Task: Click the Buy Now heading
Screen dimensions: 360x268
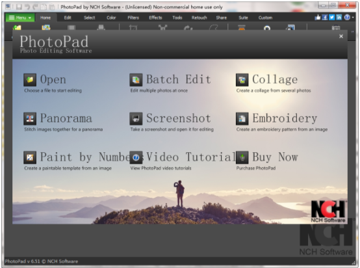Action: 275,157
